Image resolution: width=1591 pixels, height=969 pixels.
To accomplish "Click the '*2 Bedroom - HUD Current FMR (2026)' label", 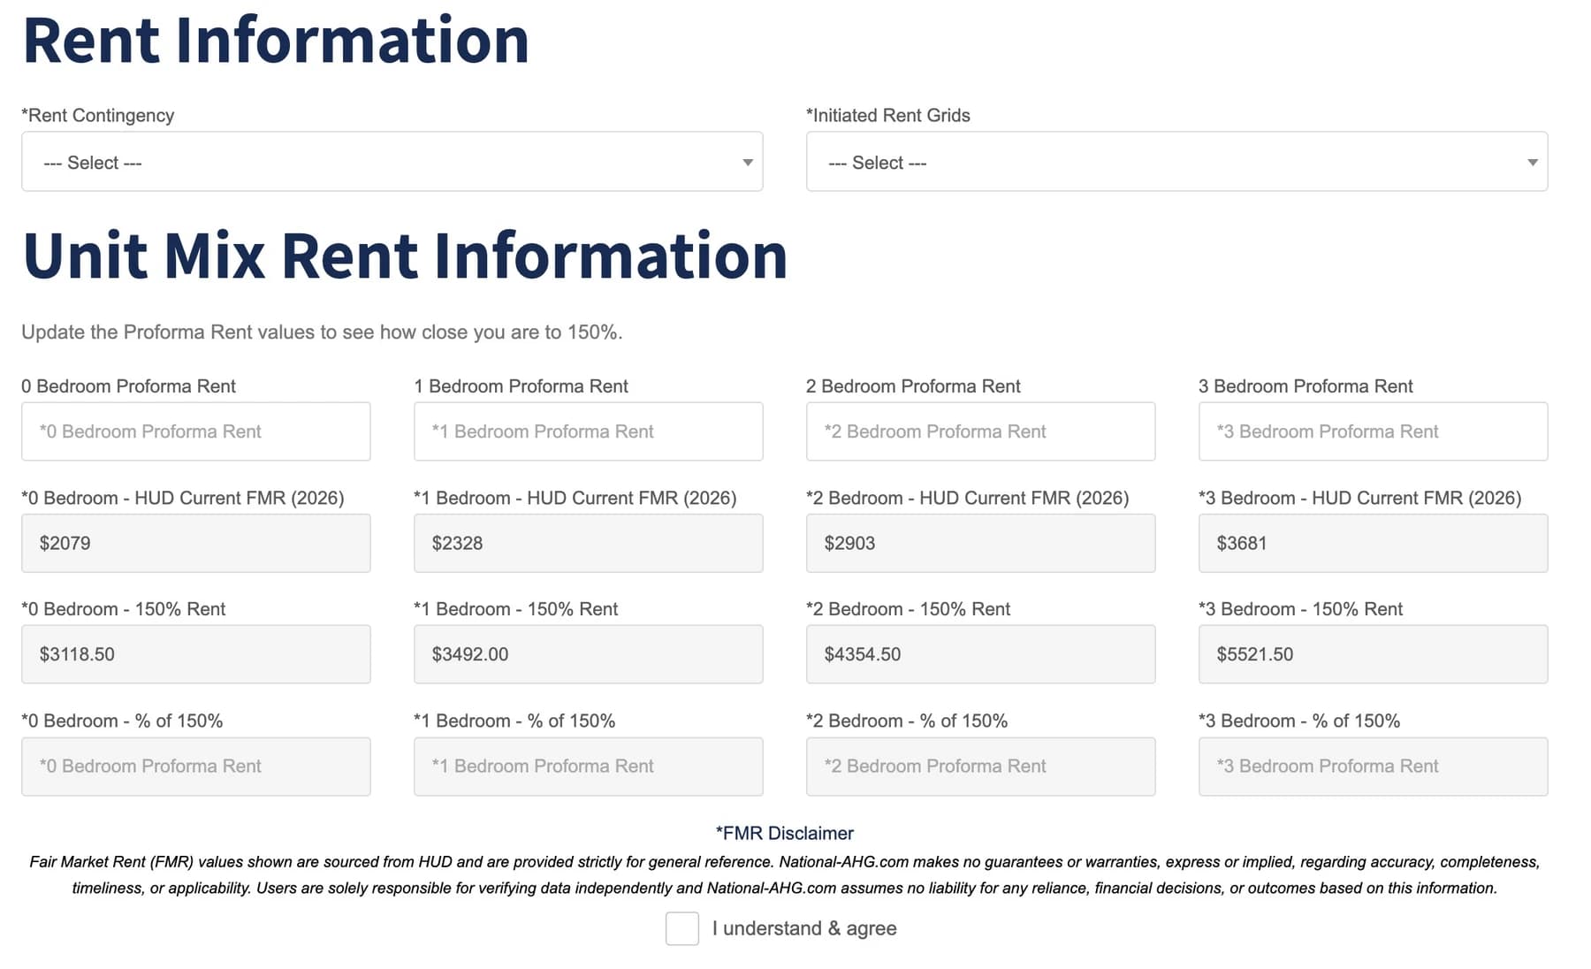I will pyautogui.click(x=967, y=498).
